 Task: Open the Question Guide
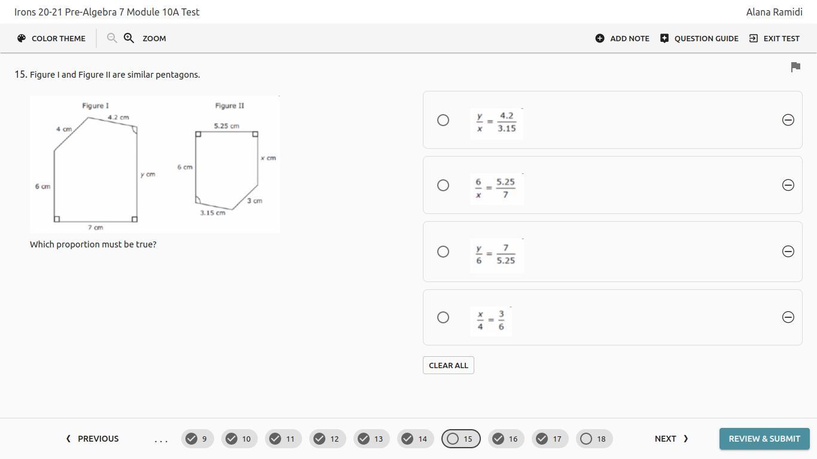click(x=699, y=38)
